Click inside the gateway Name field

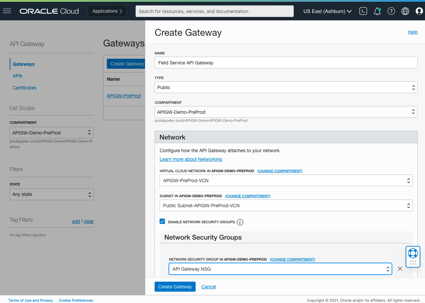(286, 62)
